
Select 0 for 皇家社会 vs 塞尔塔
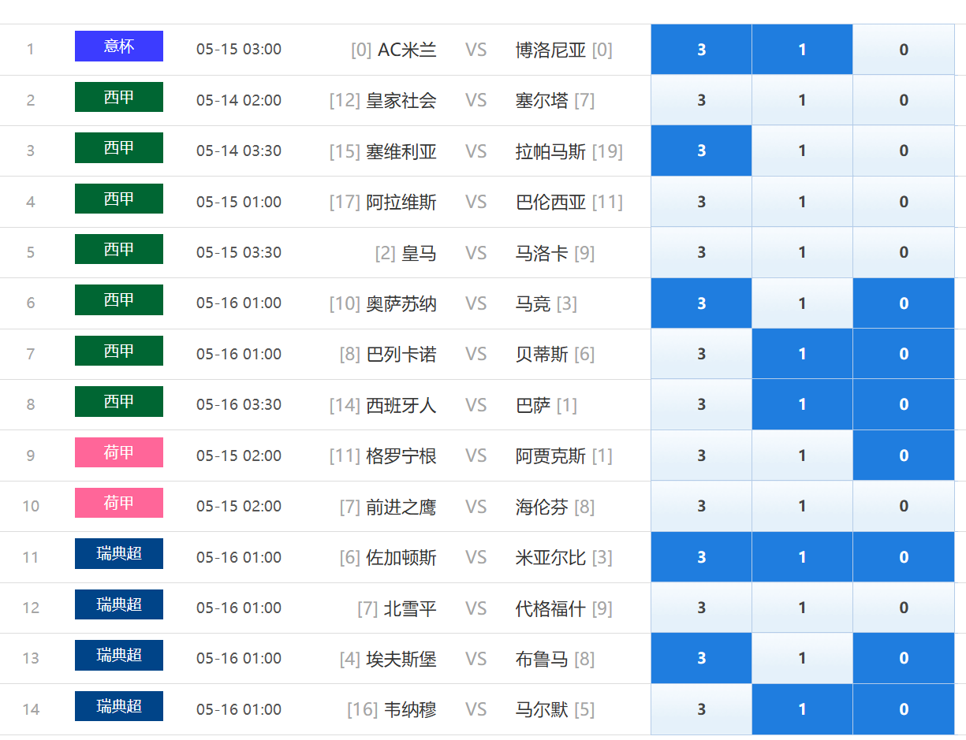pos(904,100)
